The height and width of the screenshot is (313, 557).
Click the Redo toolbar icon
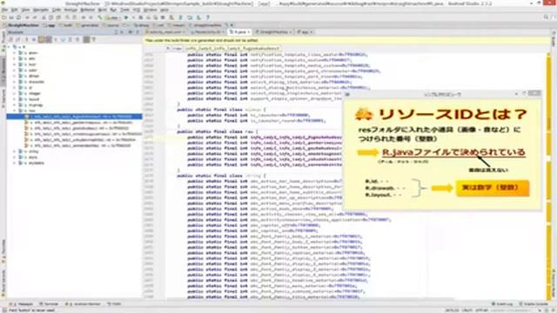point(35,17)
